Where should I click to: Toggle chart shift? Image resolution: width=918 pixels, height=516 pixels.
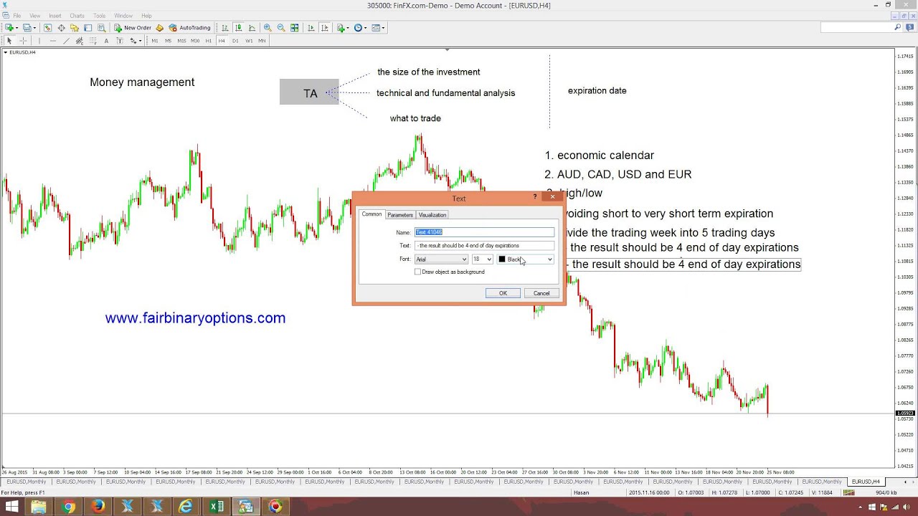coord(325,28)
